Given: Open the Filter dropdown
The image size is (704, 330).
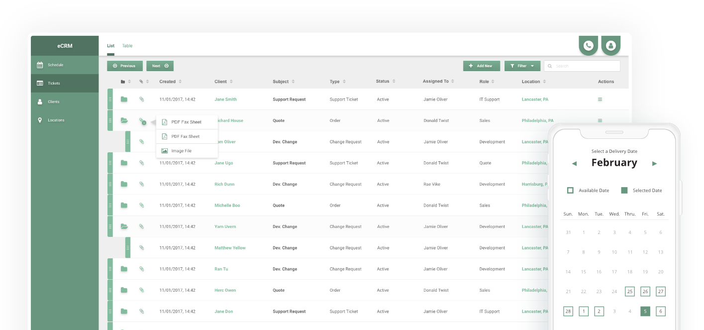Looking at the screenshot, I should 522,66.
